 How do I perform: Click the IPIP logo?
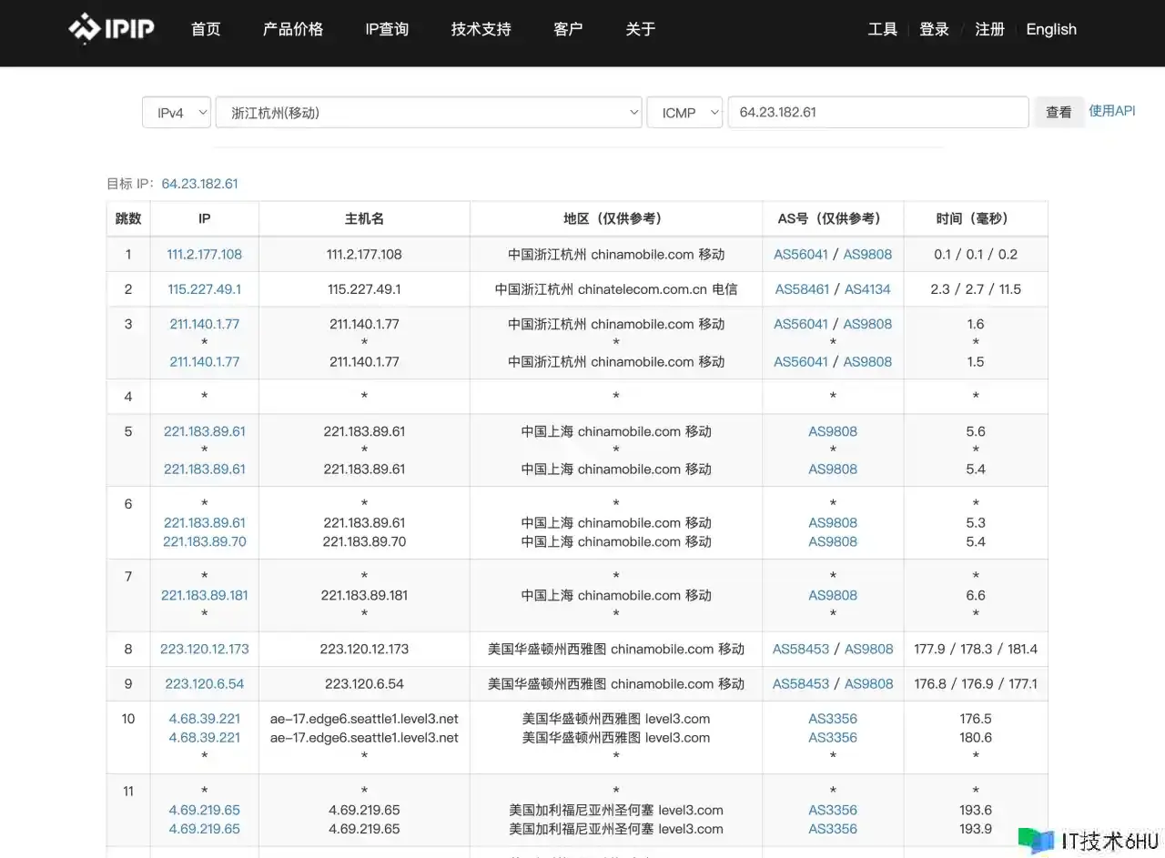(111, 29)
